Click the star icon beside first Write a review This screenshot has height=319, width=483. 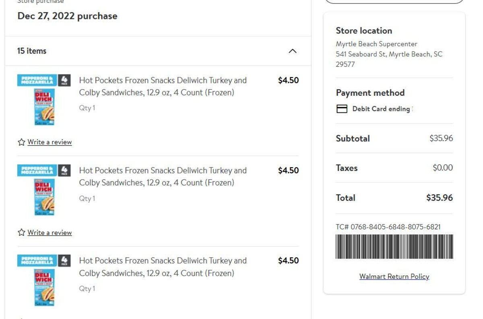[21, 142]
